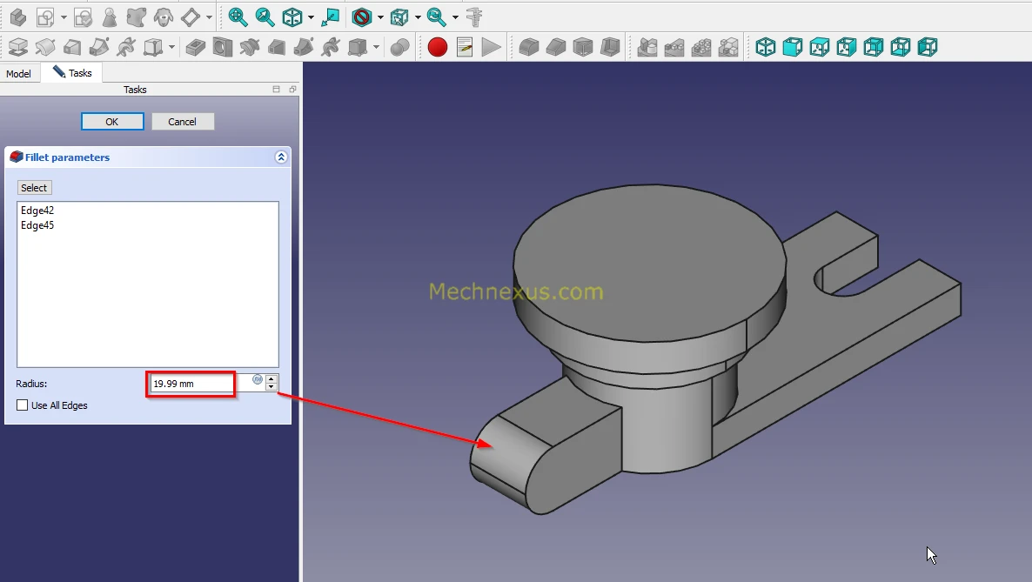Enable the Use All Edges checkbox
Image resolution: width=1032 pixels, height=582 pixels.
[23, 405]
